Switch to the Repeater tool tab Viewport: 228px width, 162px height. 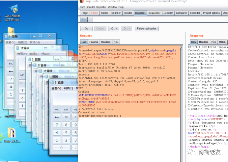point(140,13)
